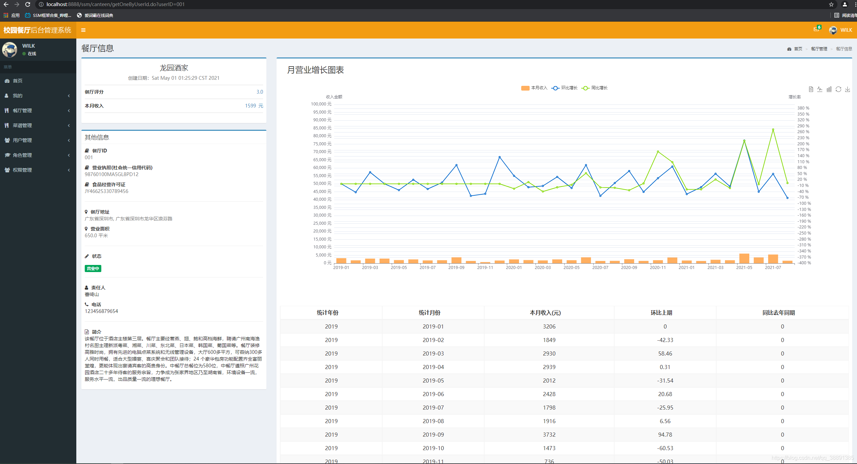Open mail notifications with badge 6

[816, 29]
